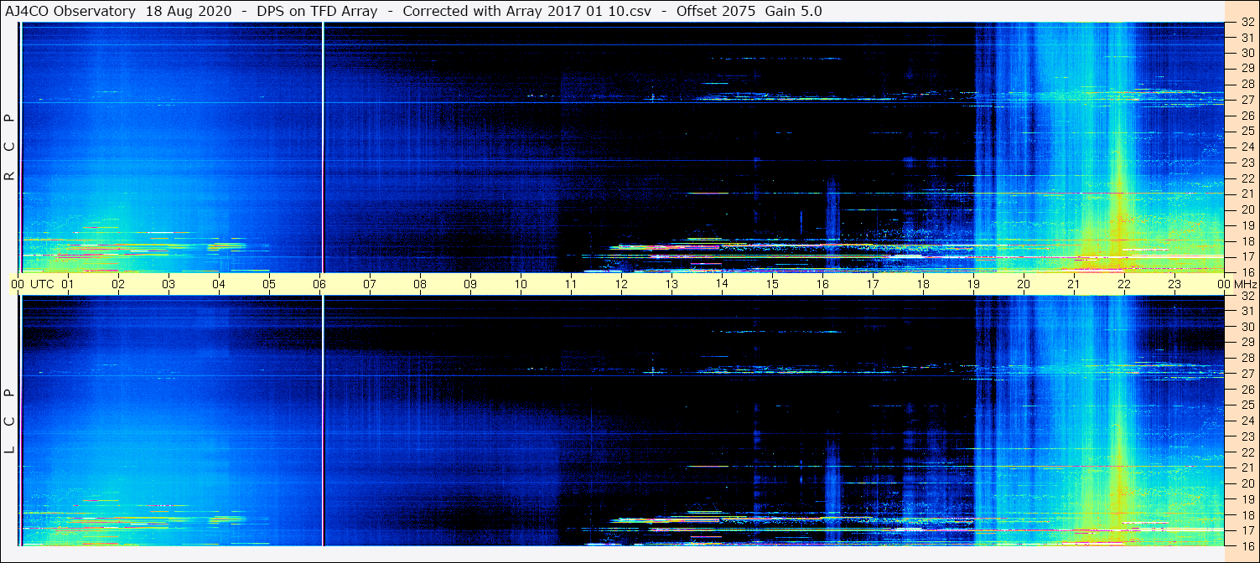Image resolution: width=1260 pixels, height=563 pixels.
Task: Select the RCP panel vertical label
Action: click(10, 147)
